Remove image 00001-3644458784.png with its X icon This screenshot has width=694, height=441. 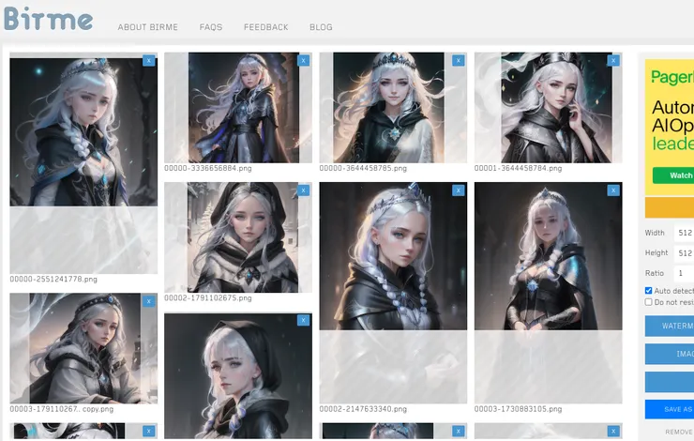coord(613,60)
